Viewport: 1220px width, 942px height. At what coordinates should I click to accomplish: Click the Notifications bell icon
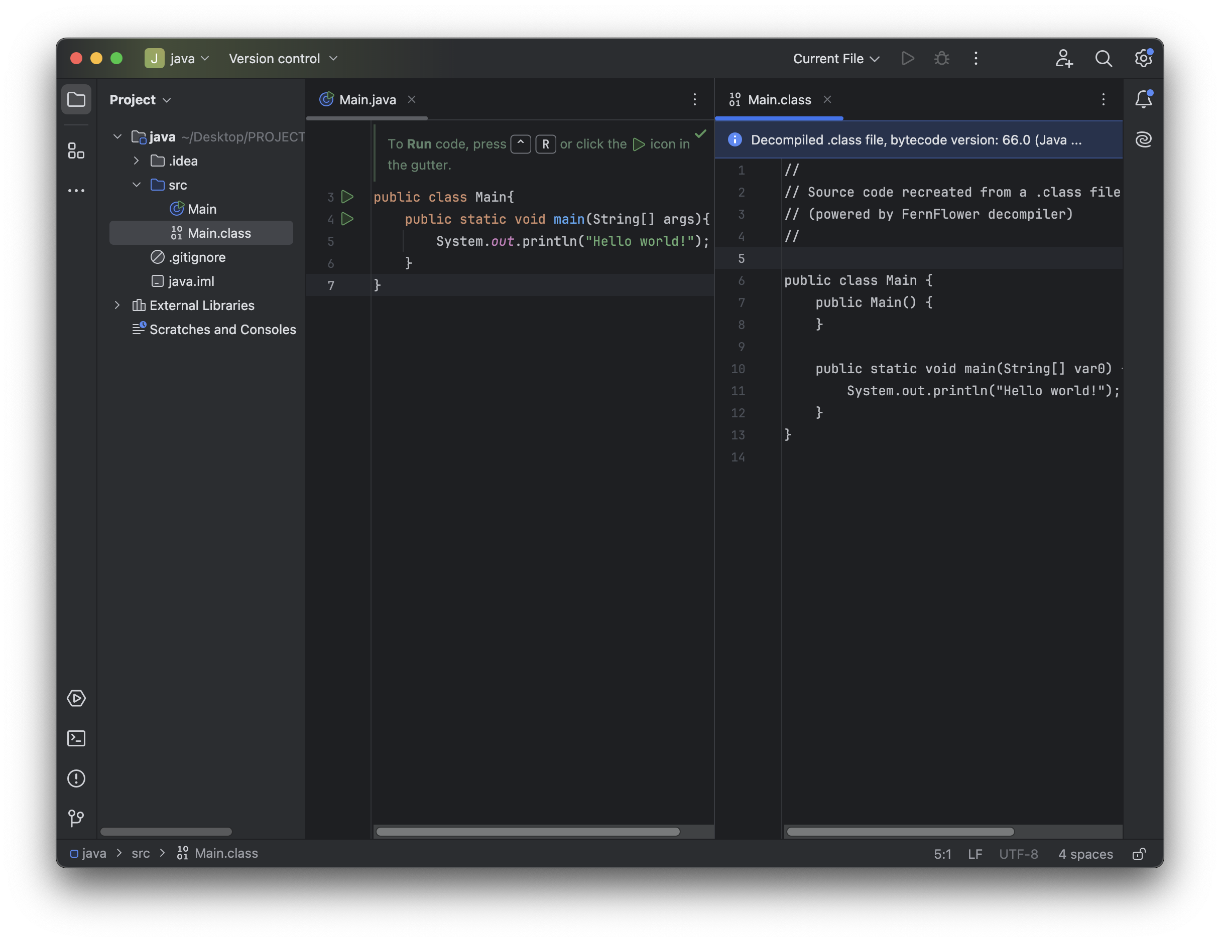1143,99
